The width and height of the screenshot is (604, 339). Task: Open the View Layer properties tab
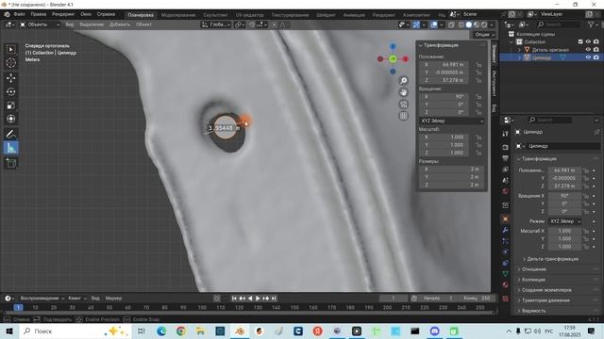(x=506, y=169)
